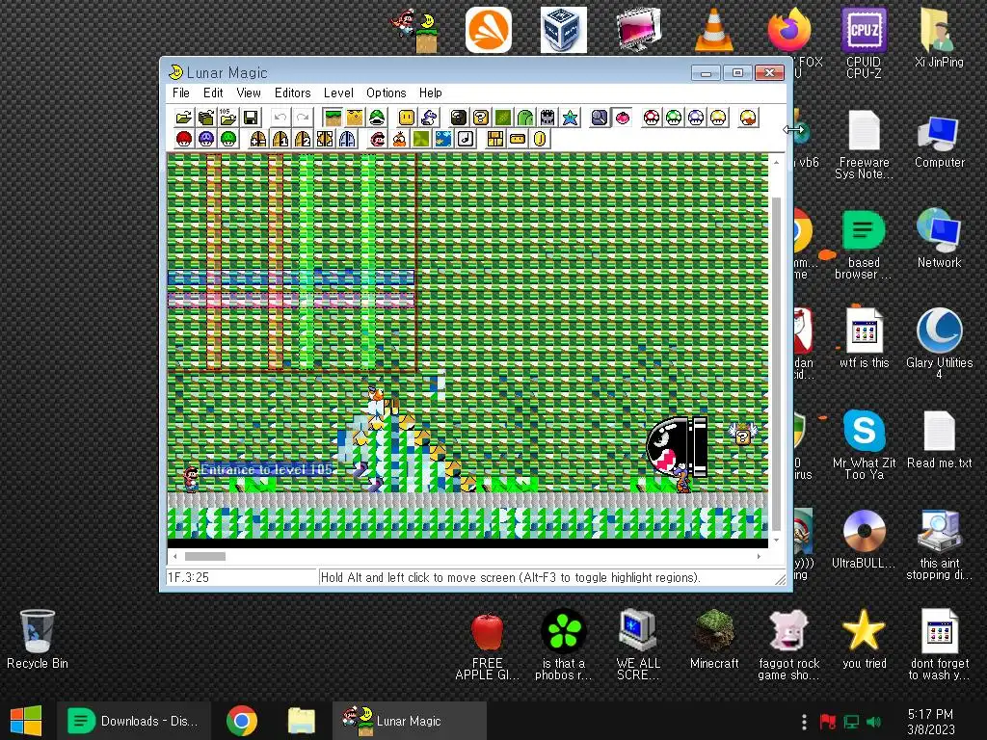Select the "Read me.txt" desktop file
The image size is (987, 740).
pyautogui.click(x=939, y=439)
